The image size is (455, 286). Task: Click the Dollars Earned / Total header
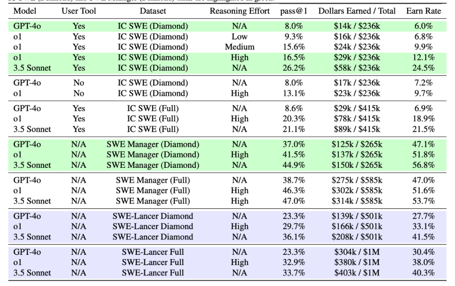pyautogui.click(x=357, y=11)
